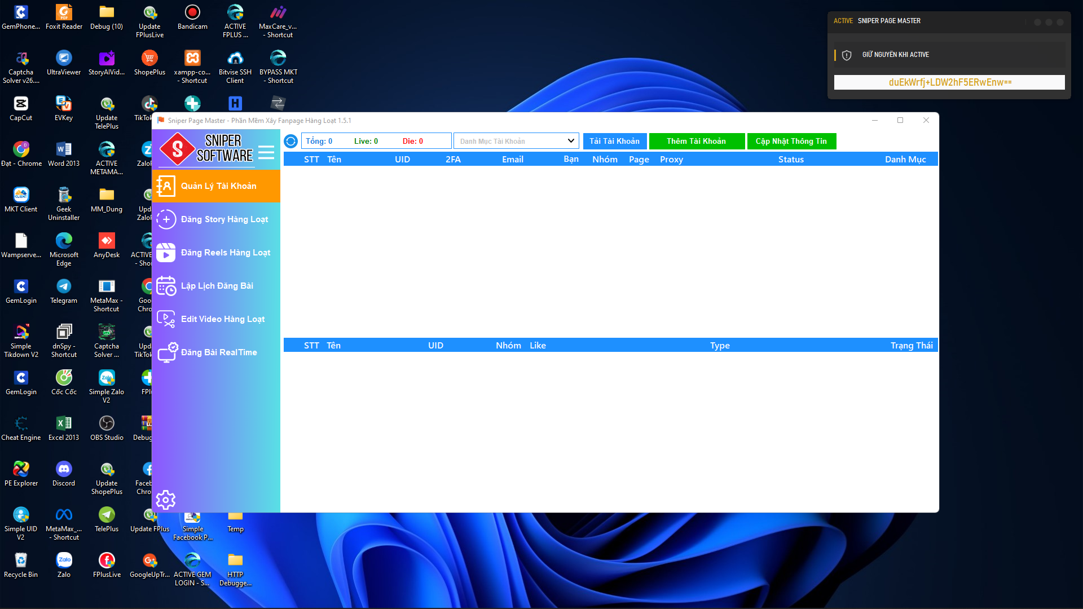Screen dimensions: 1083x609
Task: Open Telegram desktop icon
Action: coord(64,292)
